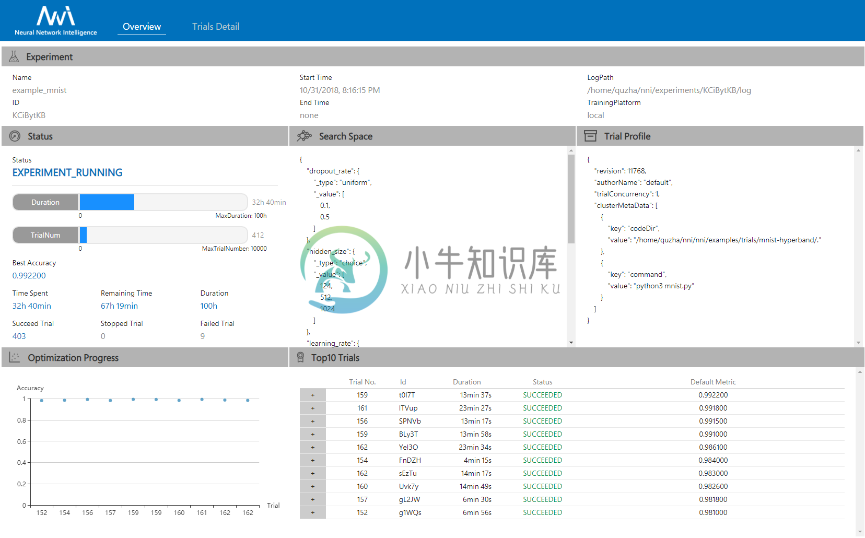Click the "revision": 11768 line in Trial Profile

620,171
